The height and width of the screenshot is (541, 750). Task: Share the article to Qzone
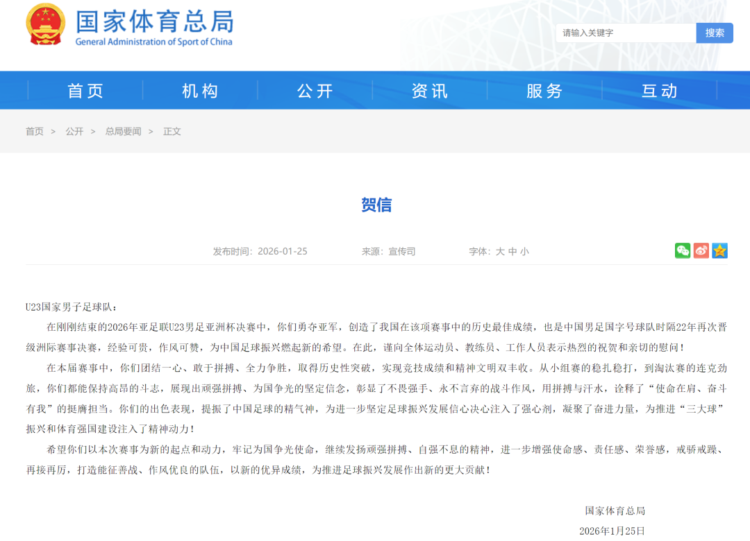[x=720, y=250]
